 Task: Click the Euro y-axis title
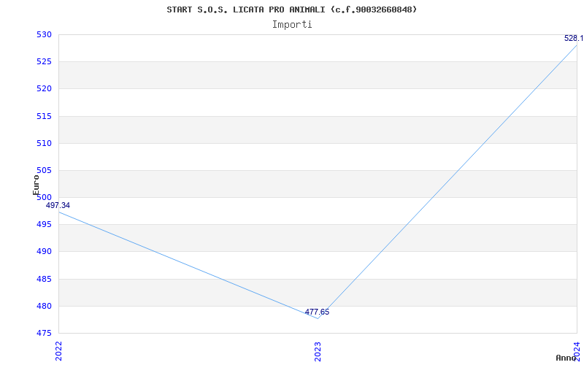(x=36, y=185)
